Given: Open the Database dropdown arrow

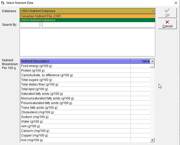Looking at the screenshot, I should pos(153,11).
